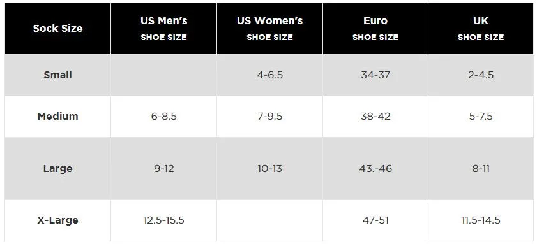537x244 pixels.
Task: Click the UK shoe size header
Action: point(481,29)
